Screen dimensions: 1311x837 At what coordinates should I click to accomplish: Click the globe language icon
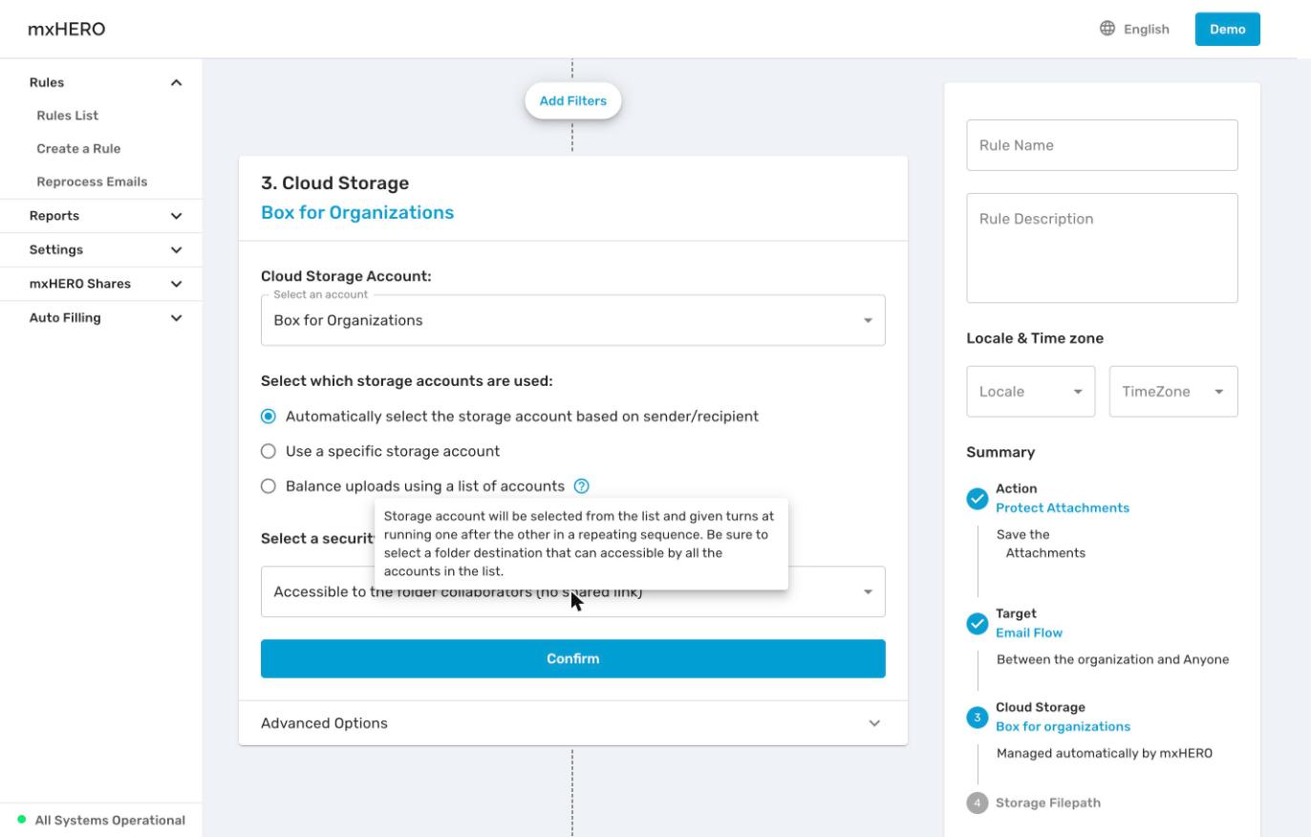point(1107,29)
